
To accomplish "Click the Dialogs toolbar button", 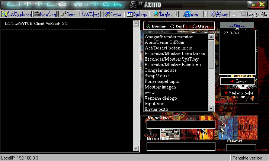I will [137, 14].
